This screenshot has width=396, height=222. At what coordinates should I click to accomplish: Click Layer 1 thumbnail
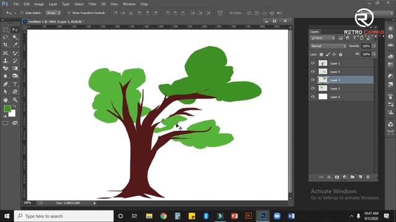click(323, 63)
